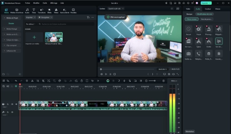Apply the Vinyle voice filter
The height and width of the screenshot is (134, 231).
199,29
